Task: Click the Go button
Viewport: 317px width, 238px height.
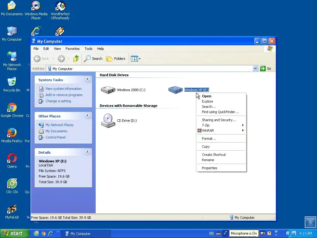Action: pyautogui.click(x=266, y=68)
